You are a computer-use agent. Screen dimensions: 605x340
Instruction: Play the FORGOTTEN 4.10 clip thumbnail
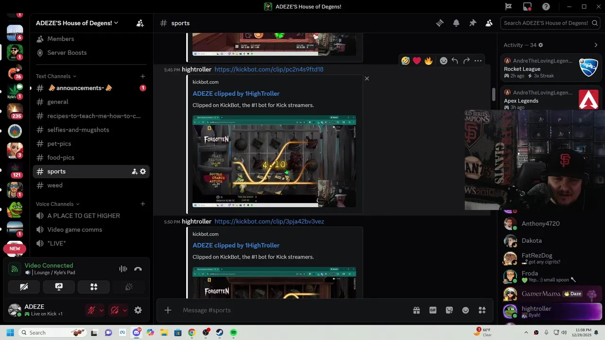point(274,161)
